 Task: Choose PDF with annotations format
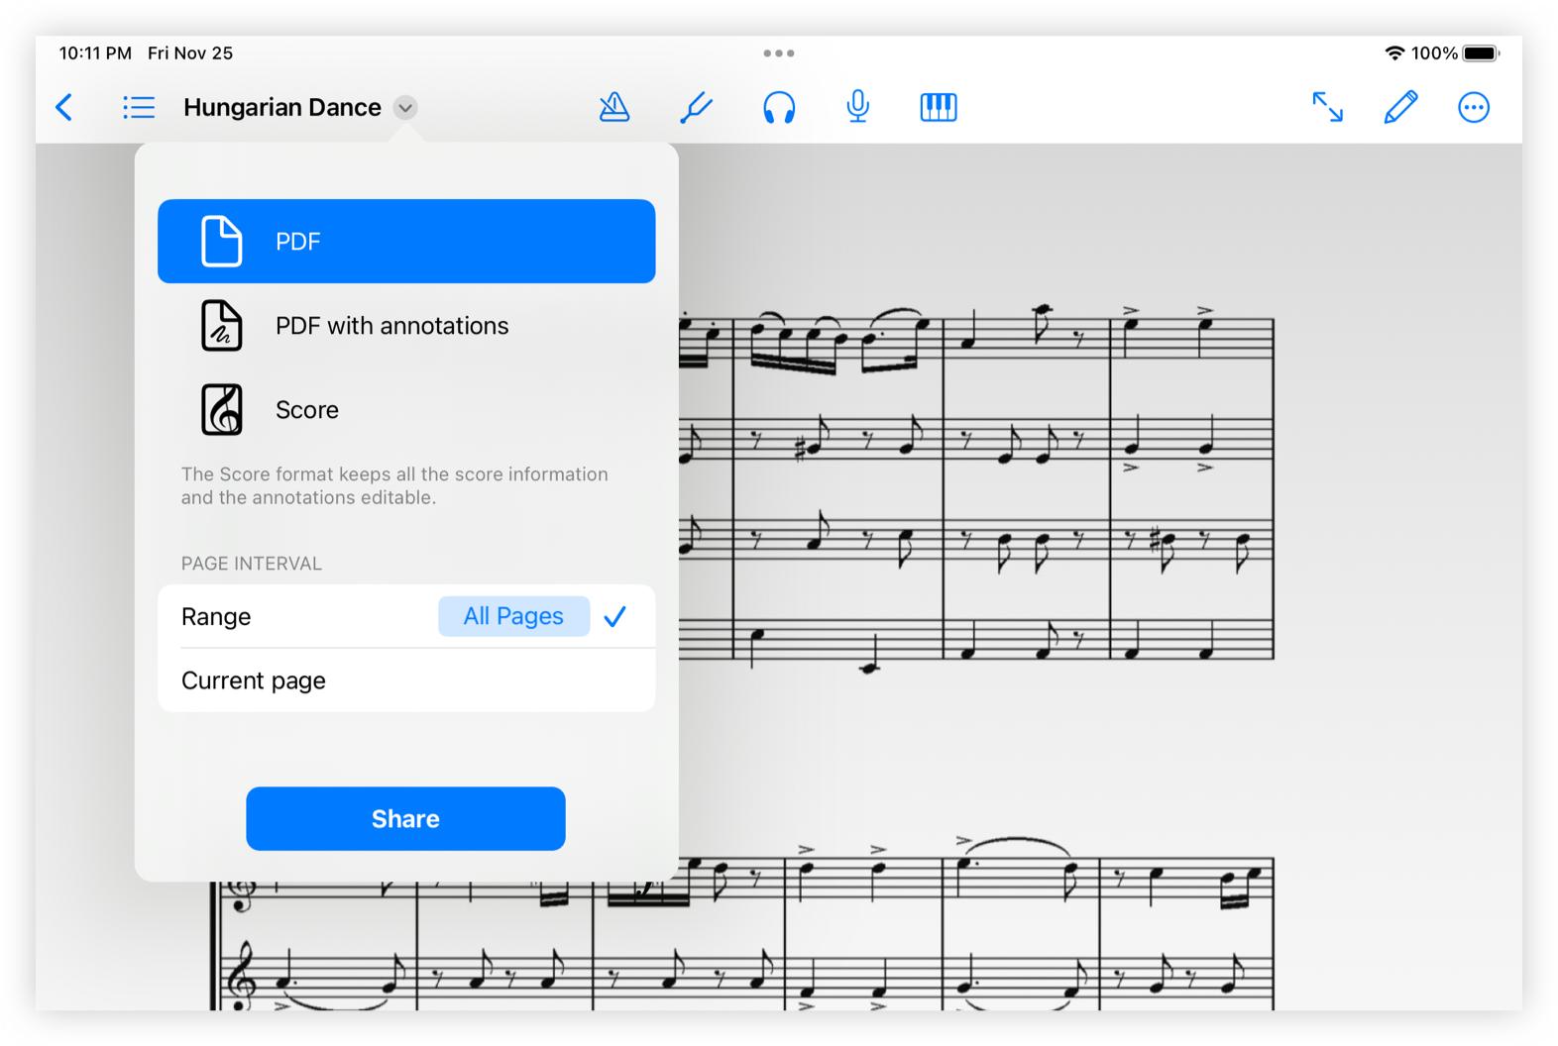406,326
